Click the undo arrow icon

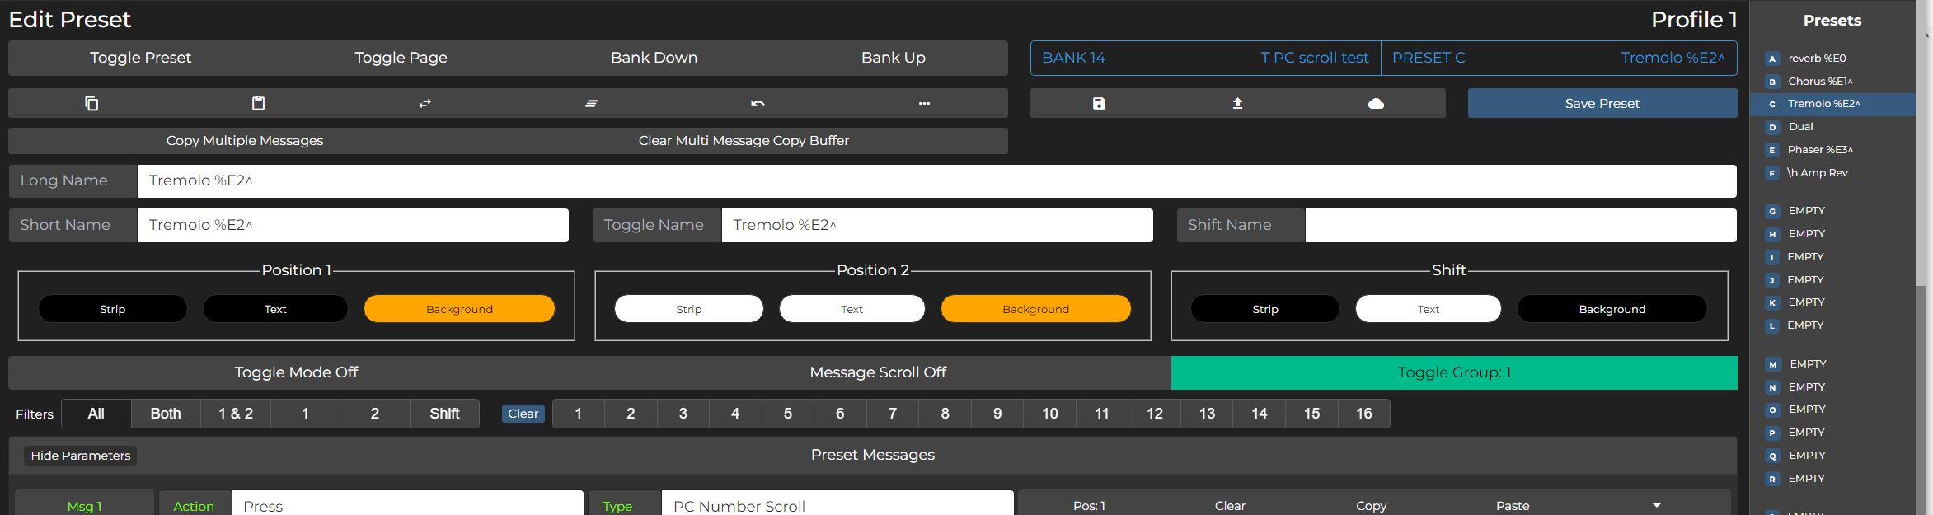[758, 103]
